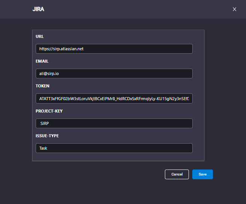Click the TOKEN label text
The width and height of the screenshot is (246, 204).
point(42,86)
